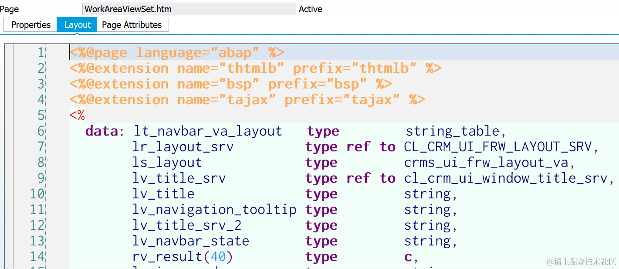Open the Properties tab
Viewport: 619px width, 269px height.
[30, 25]
